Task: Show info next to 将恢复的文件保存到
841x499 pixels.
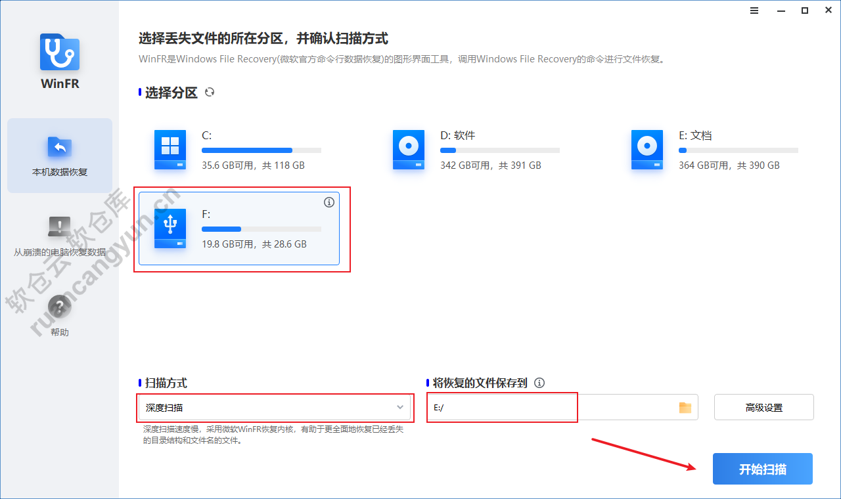Action: click(x=539, y=383)
